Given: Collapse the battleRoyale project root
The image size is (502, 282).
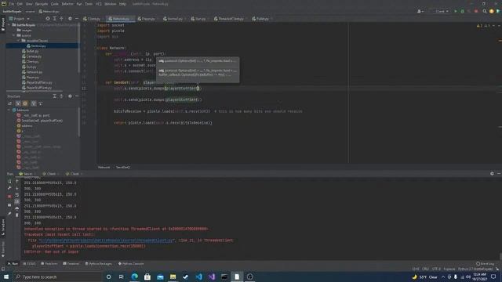Looking at the screenshot, I should coord(9,25).
